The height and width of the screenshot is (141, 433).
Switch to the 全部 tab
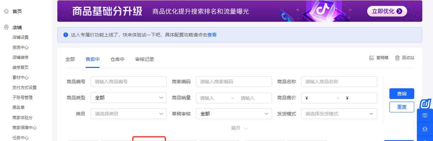[x=70, y=59]
